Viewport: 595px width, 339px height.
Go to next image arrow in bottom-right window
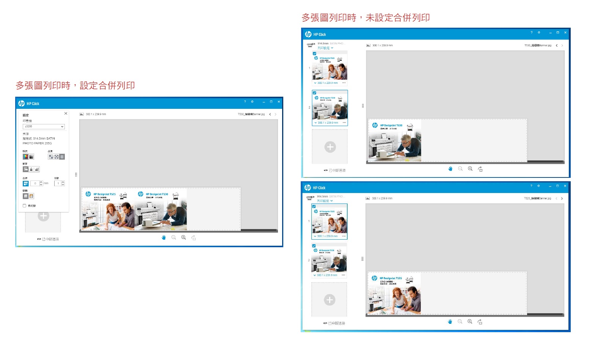click(x=562, y=198)
